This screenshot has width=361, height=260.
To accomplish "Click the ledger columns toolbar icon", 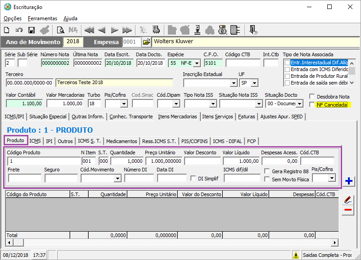I will [x=235, y=30].
